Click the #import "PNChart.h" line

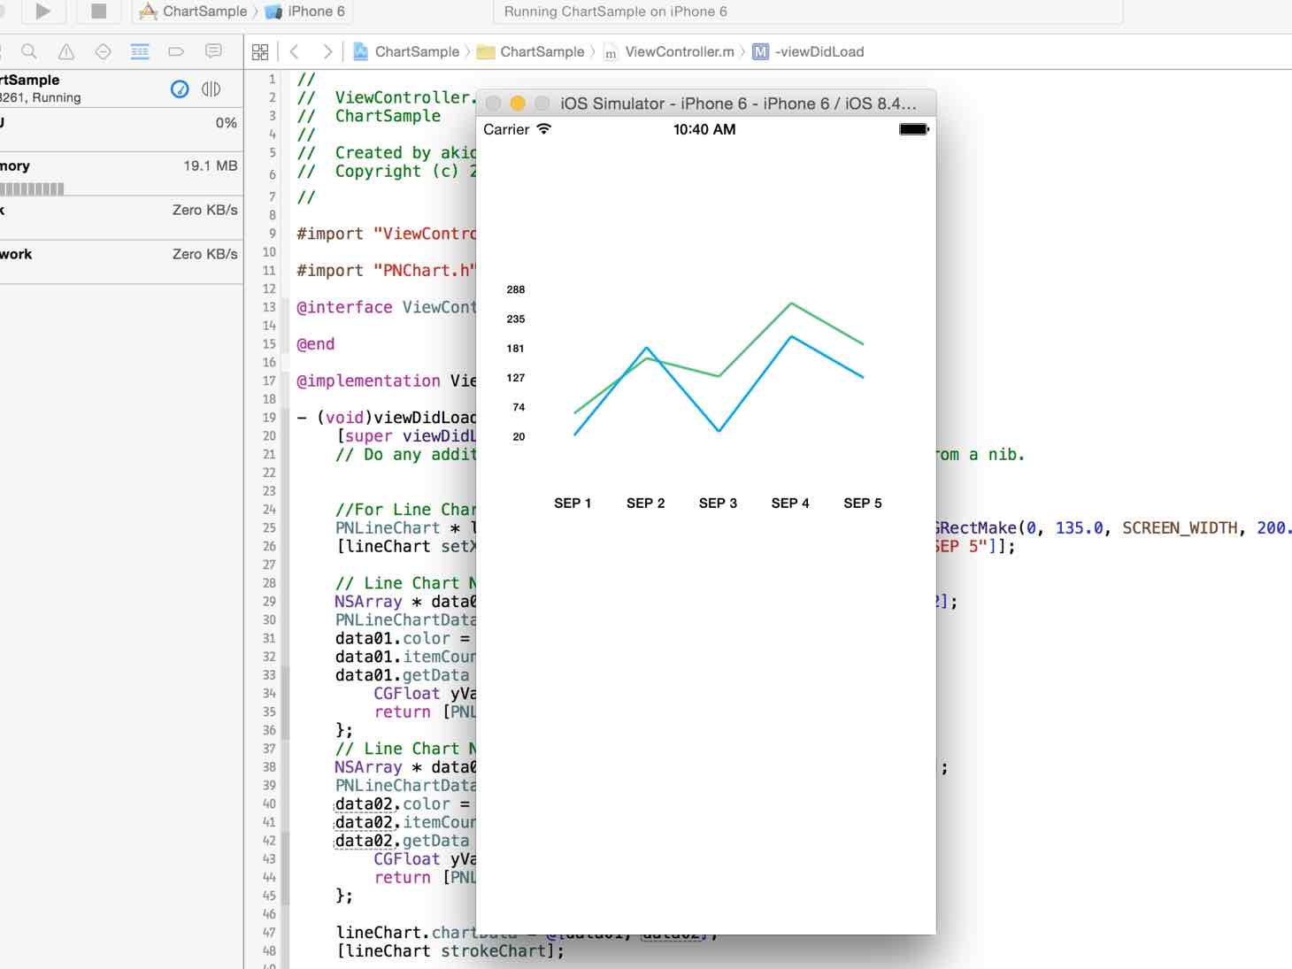click(386, 271)
